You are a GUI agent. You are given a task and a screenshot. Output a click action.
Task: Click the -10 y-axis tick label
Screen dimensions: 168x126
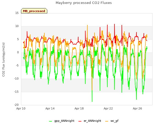pos(16,79)
